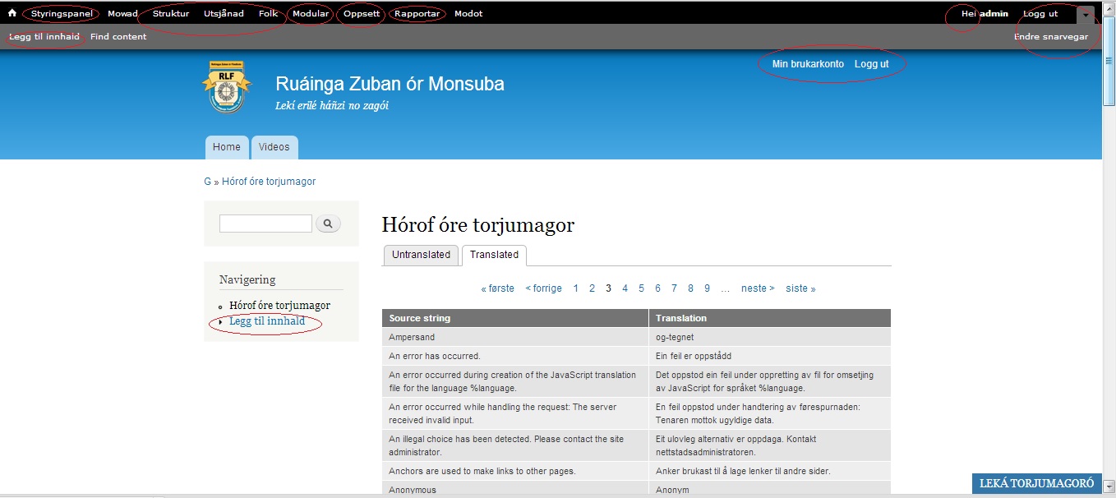Jump to the '« første' page
This screenshot has height=498, width=1116.
(x=497, y=288)
